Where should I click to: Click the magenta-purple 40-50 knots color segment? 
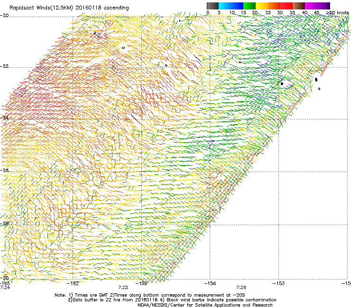tap(317, 6)
